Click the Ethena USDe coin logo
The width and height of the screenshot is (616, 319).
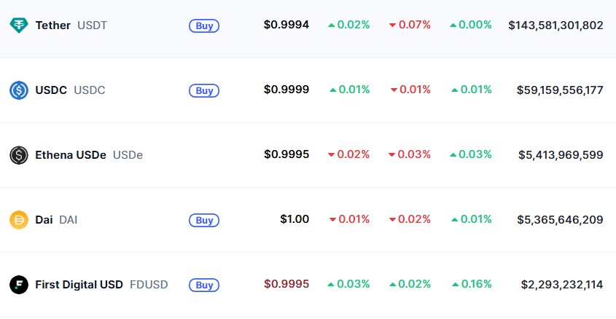click(19, 155)
